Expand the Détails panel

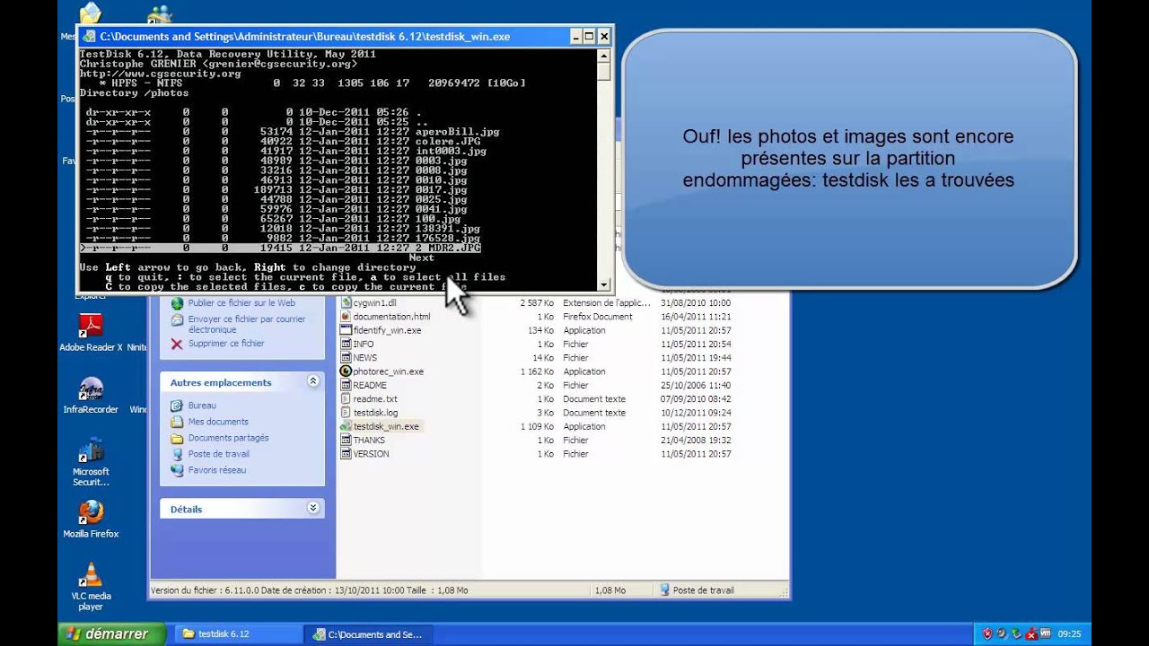[x=313, y=508]
